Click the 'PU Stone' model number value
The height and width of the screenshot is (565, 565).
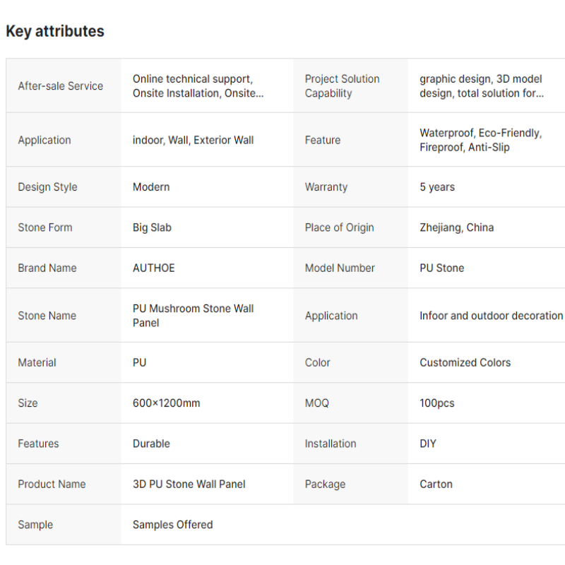[x=441, y=268]
